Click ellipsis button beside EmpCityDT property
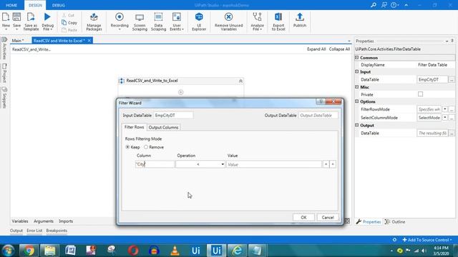 (452, 79)
